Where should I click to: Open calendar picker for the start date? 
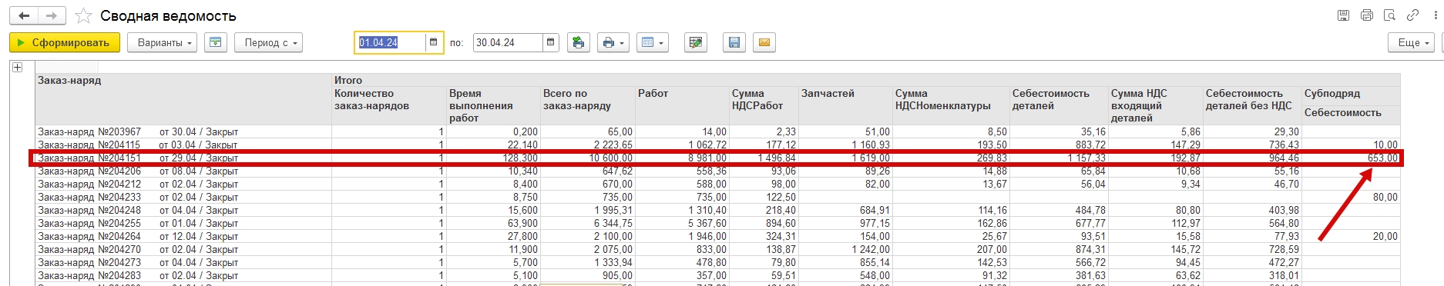(435, 42)
